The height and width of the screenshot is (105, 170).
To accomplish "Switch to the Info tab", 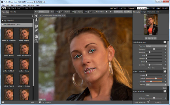I will [x=158, y=12].
